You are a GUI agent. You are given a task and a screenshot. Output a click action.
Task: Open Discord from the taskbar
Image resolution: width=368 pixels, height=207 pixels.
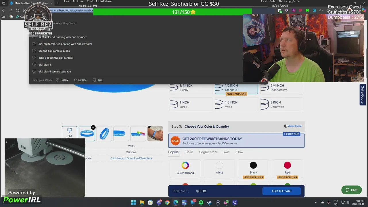click(x=159, y=202)
